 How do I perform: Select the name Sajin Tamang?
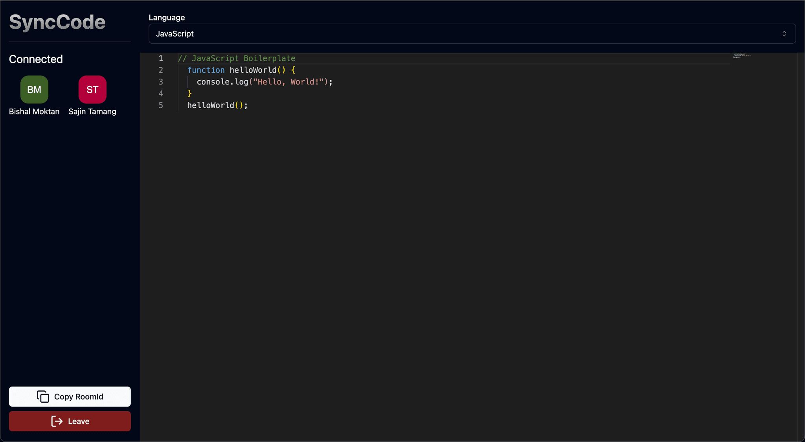pos(92,112)
